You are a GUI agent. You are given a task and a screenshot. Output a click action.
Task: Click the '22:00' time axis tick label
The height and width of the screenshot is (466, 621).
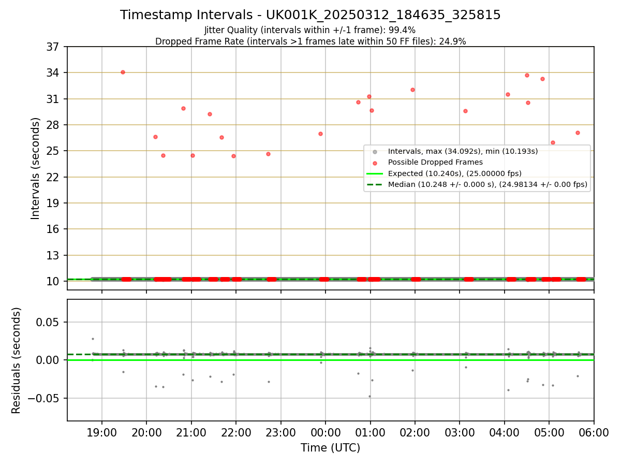[236, 432]
